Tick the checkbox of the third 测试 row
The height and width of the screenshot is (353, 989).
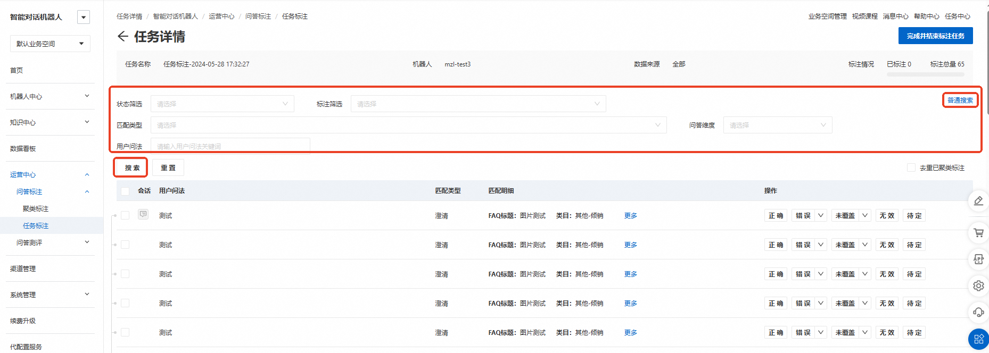tap(125, 274)
